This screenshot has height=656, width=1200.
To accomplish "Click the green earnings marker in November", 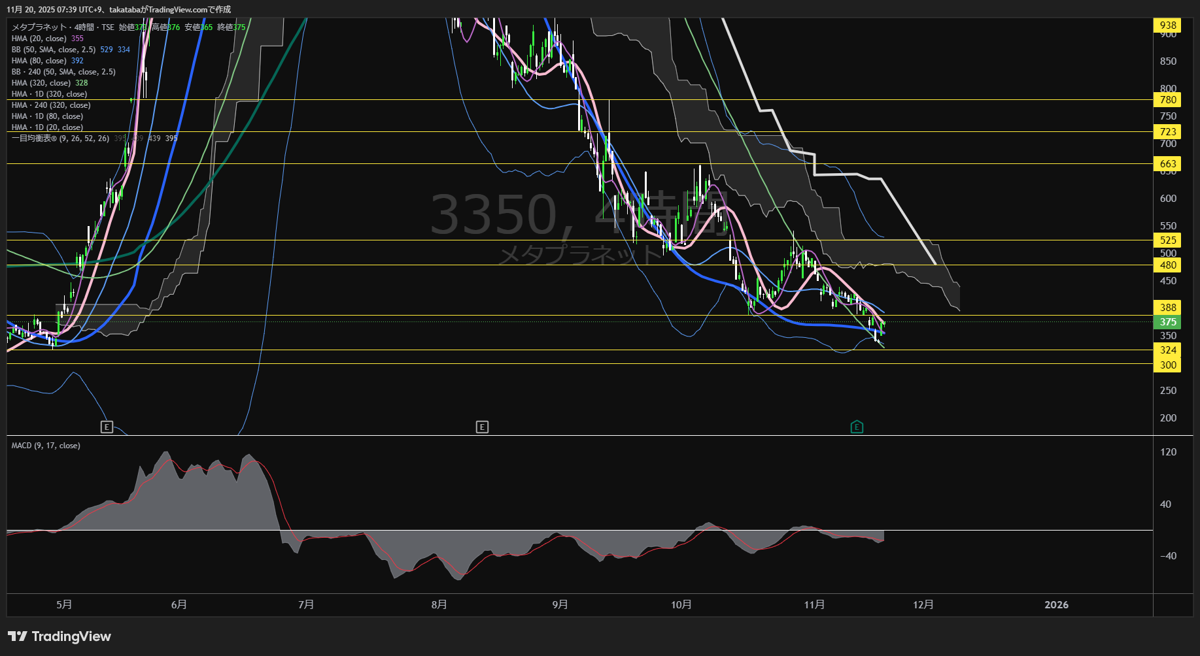I will point(857,427).
